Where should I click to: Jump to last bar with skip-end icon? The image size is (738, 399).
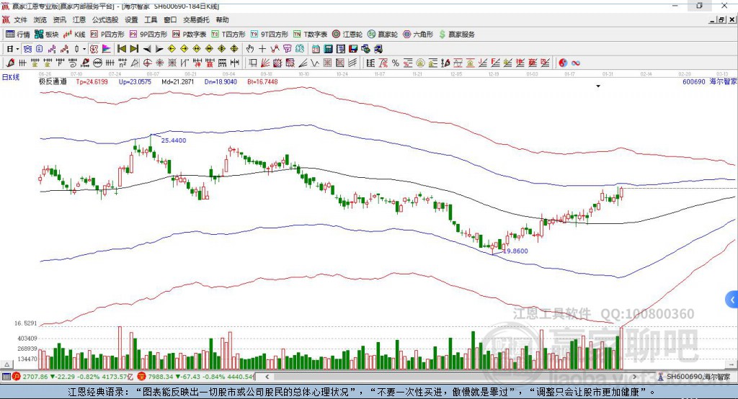pos(134,49)
